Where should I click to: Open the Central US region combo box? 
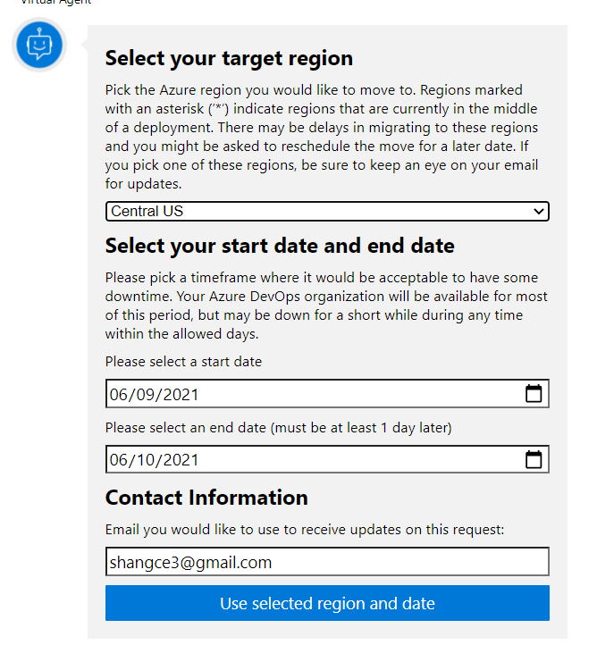327,212
